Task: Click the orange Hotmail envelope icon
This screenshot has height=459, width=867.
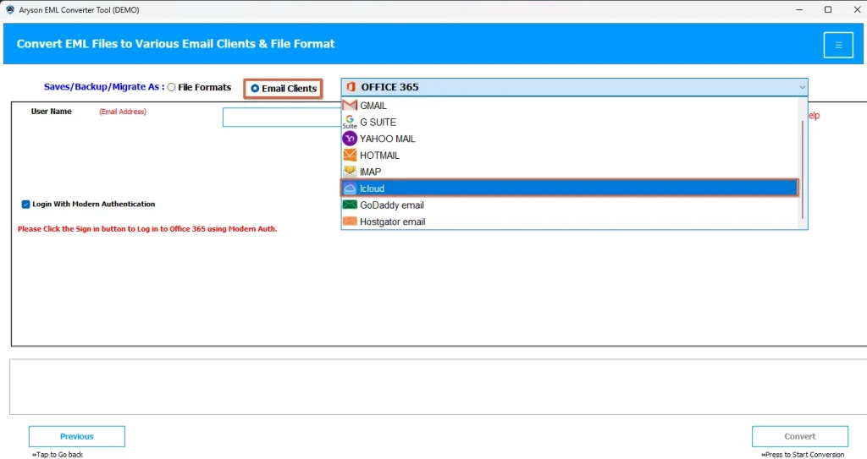Action: (x=350, y=156)
